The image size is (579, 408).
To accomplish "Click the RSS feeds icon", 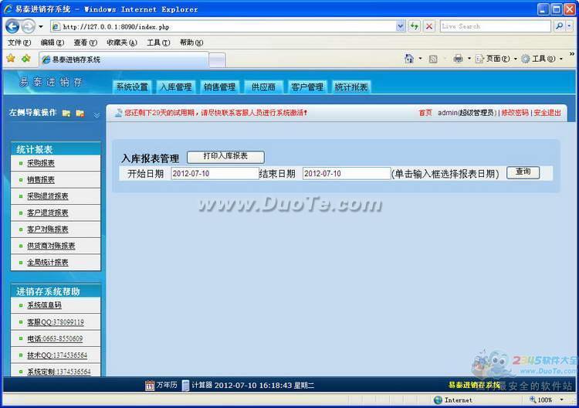I will coord(433,59).
